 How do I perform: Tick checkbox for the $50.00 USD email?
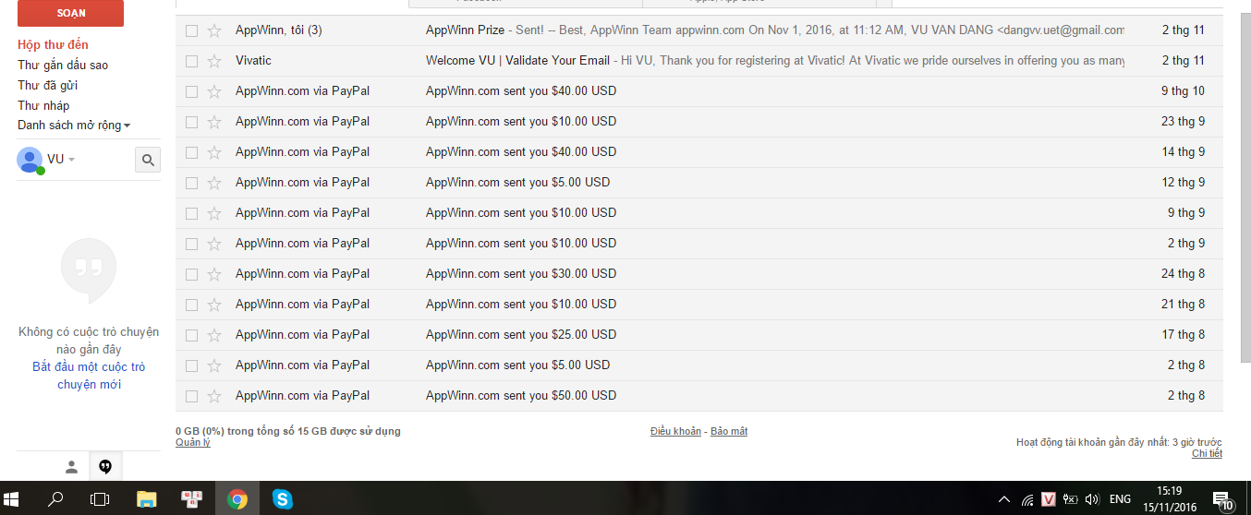click(x=191, y=396)
